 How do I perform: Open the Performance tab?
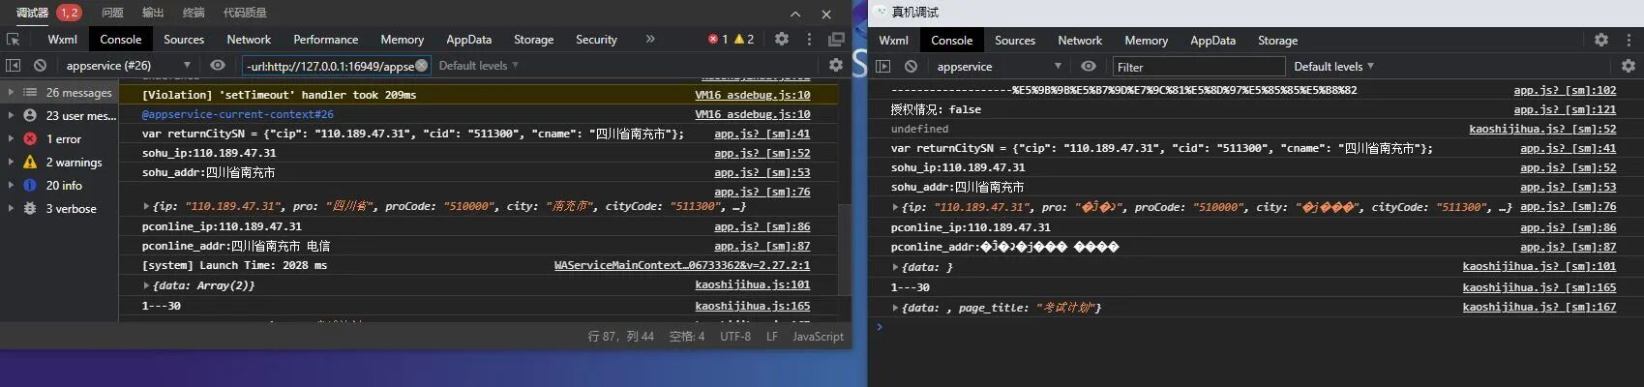coord(326,40)
